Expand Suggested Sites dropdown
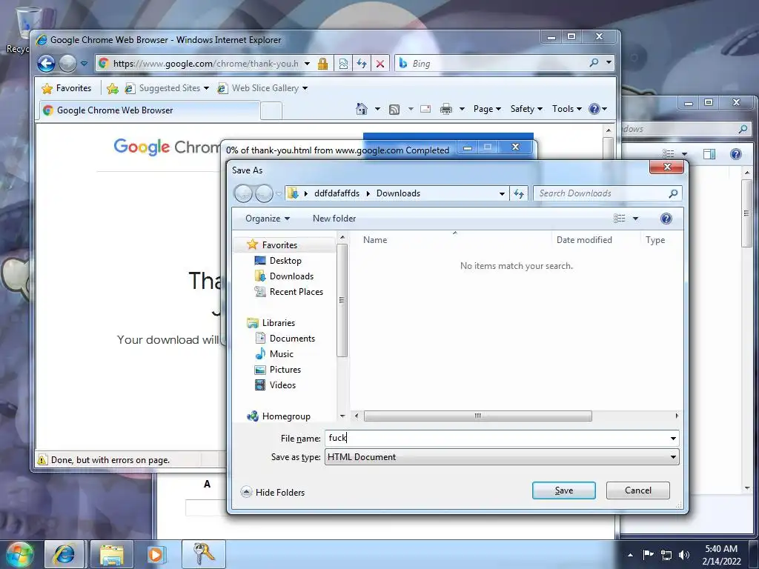This screenshot has height=569, width=759. coord(206,88)
